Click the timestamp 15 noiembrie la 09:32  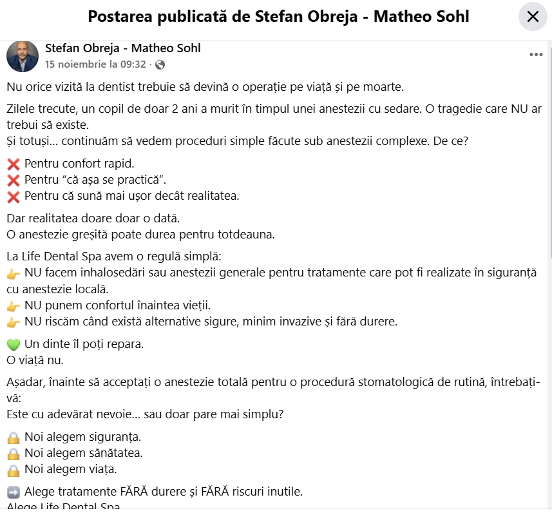pos(95,64)
